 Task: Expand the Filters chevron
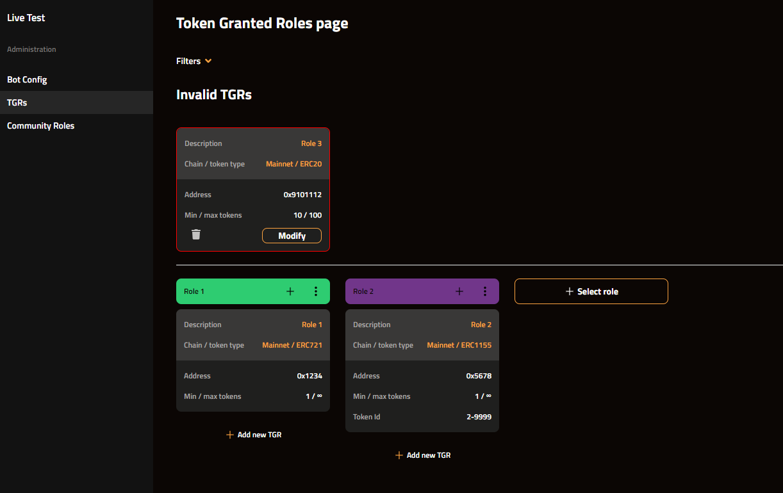coord(208,61)
